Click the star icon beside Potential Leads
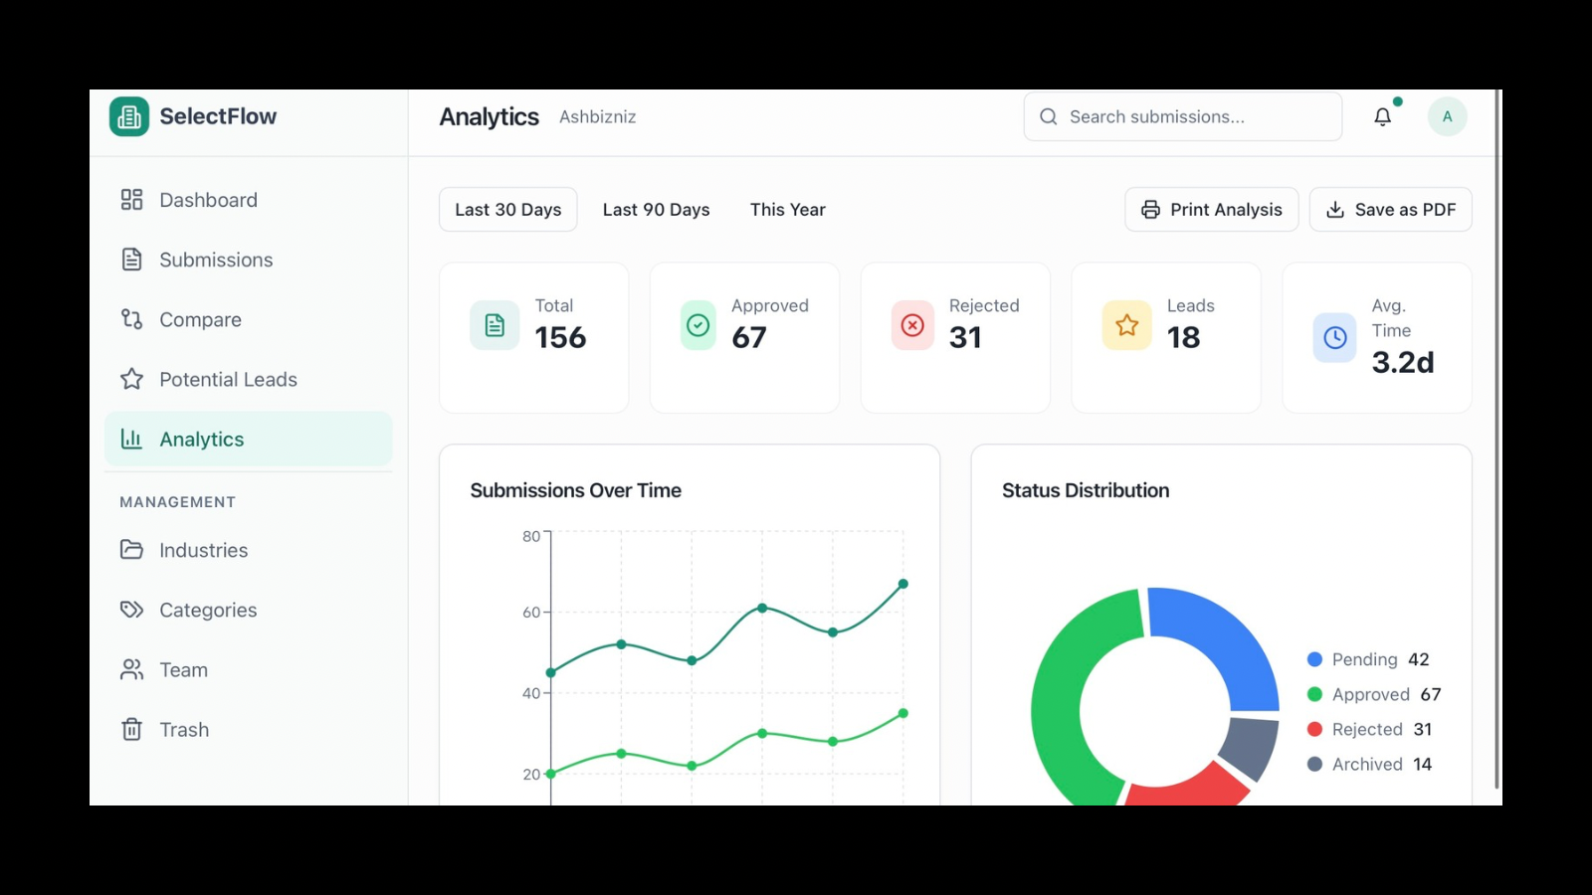This screenshot has width=1592, height=895. [x=131, y=379]
